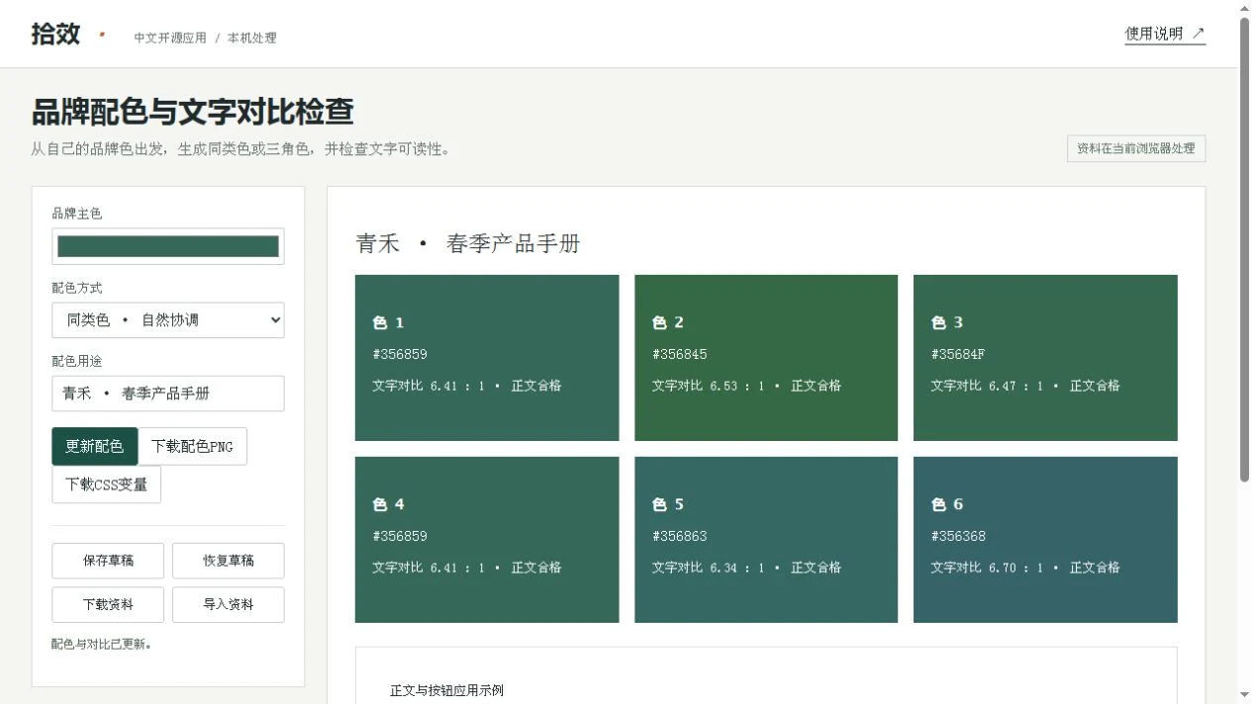The image size is (1252, 704).
Task: Click the 品牌主色 label
Action: pos(76,214)
